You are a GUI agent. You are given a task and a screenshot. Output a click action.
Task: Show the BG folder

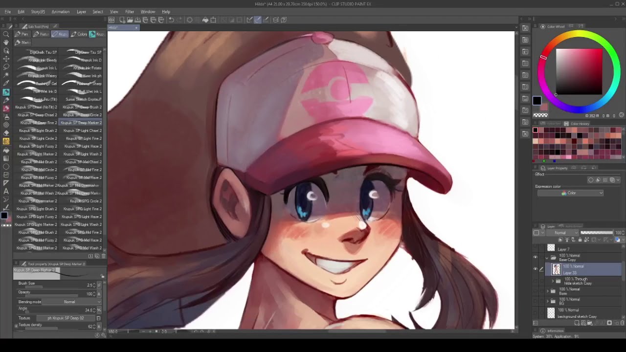point(535,301)
